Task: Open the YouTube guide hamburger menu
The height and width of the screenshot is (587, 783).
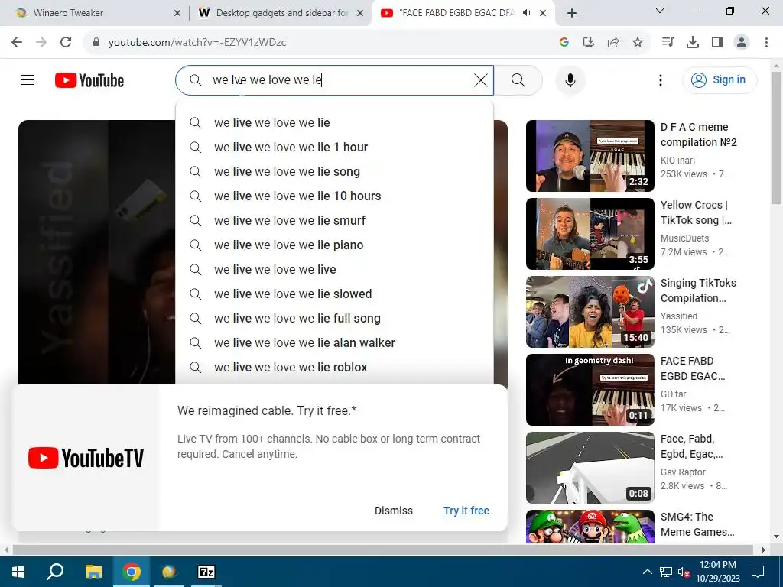Action: (28, 79)
